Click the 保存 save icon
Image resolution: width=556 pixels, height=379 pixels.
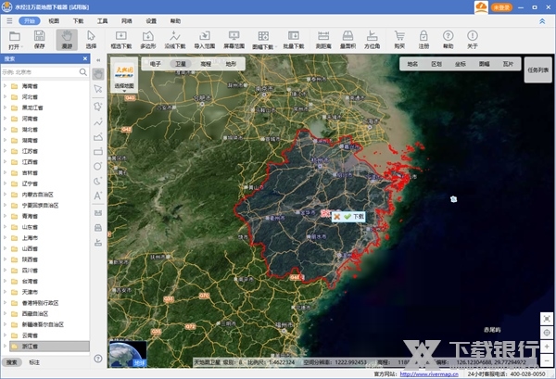[39, 38]
